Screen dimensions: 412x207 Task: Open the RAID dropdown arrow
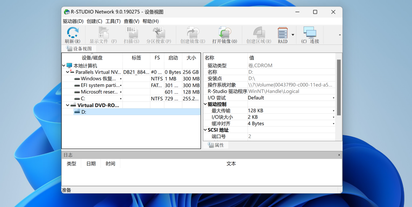pos(293,35)
